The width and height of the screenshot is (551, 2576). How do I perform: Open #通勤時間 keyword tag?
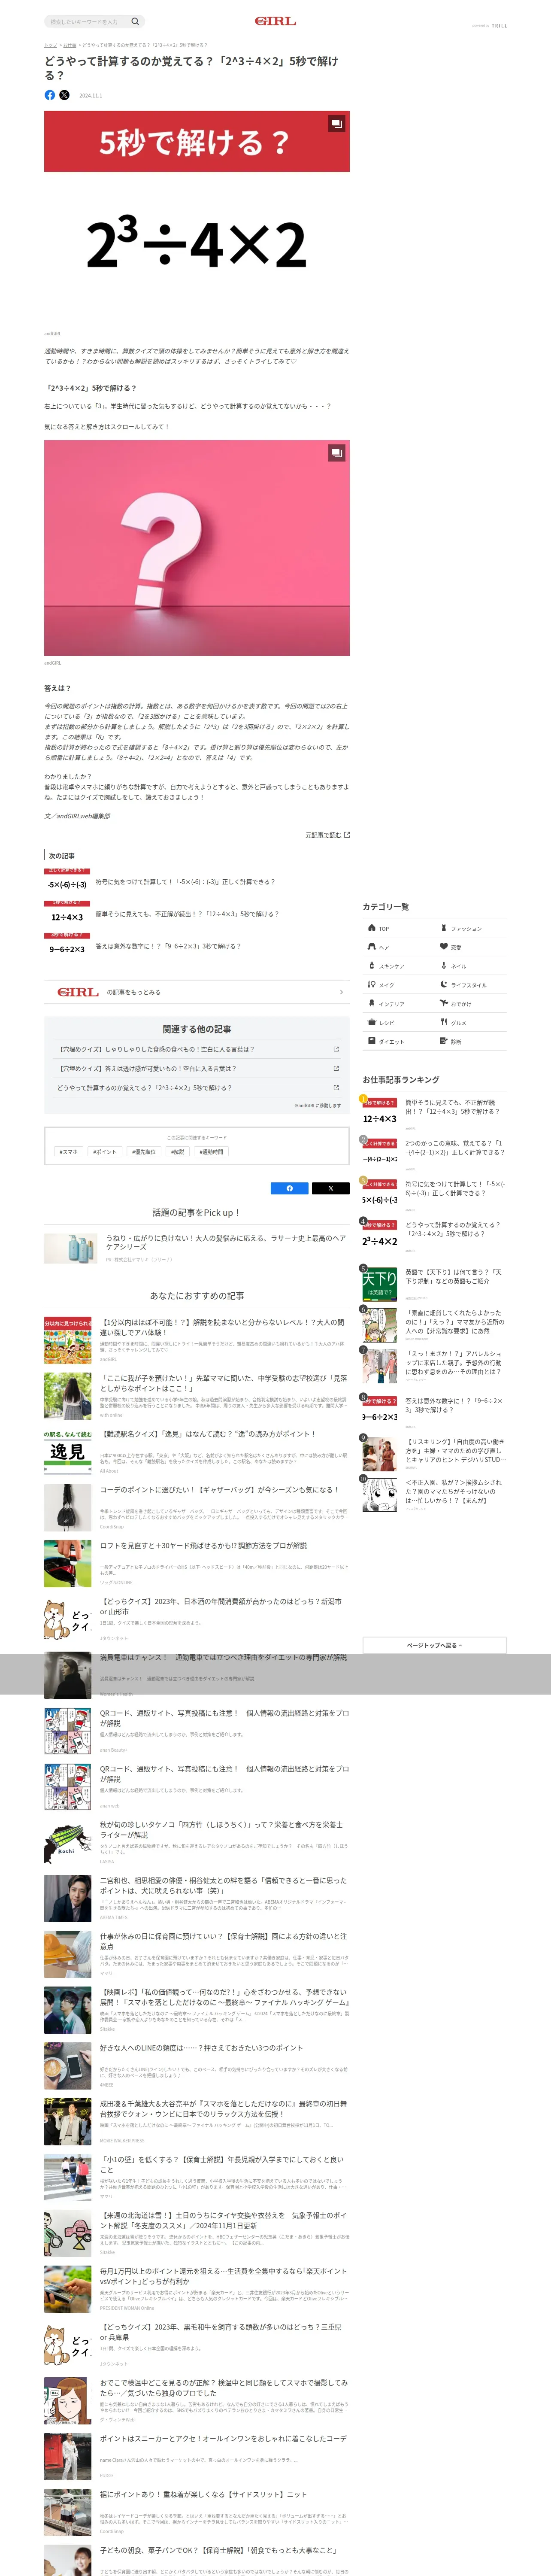tap(211, 1152)
